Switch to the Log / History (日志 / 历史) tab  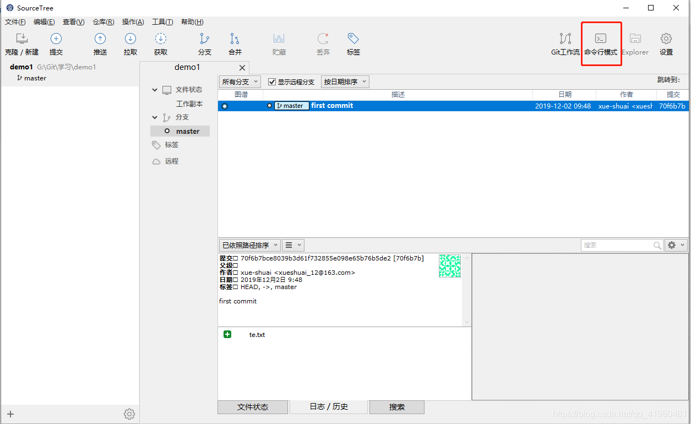329,406
